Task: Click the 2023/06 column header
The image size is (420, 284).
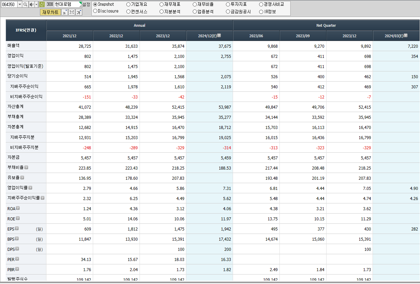Action: click(x=256, y=36)
